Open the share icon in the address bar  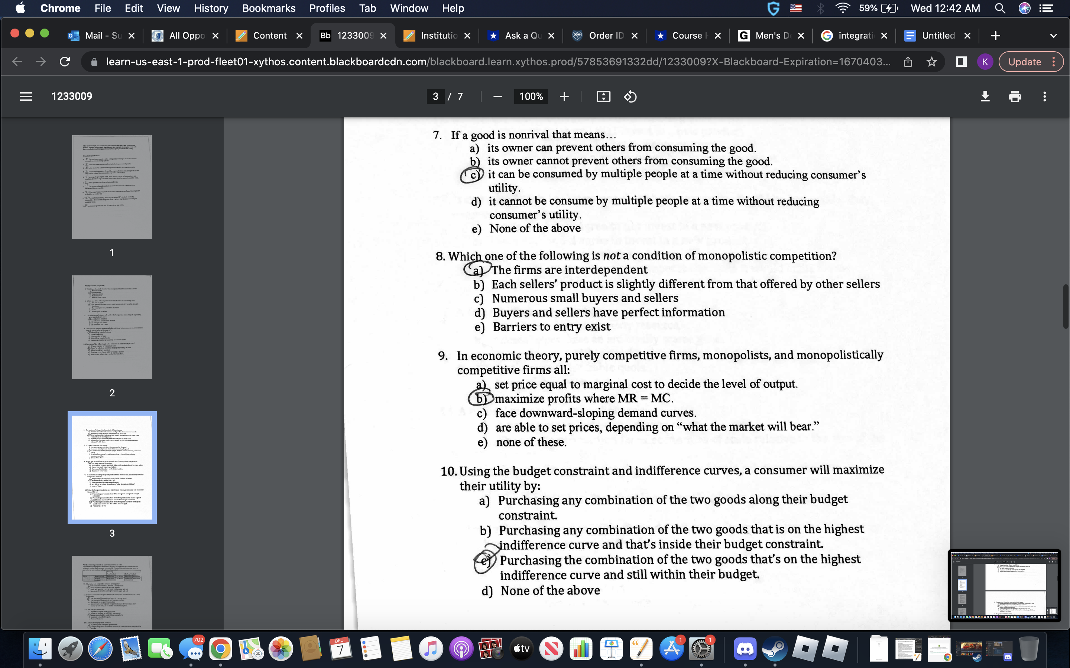pyautogui.click(x=908, y=62)
